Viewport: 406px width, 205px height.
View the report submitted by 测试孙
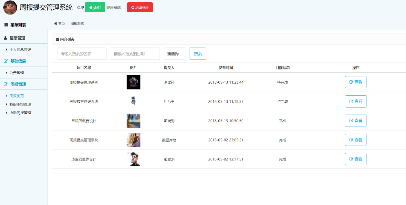356,82
